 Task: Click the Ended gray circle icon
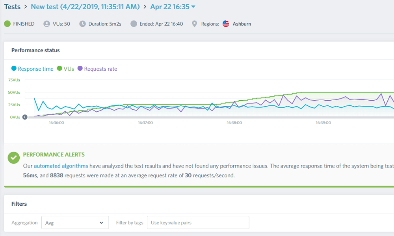(x=134, y=24)
